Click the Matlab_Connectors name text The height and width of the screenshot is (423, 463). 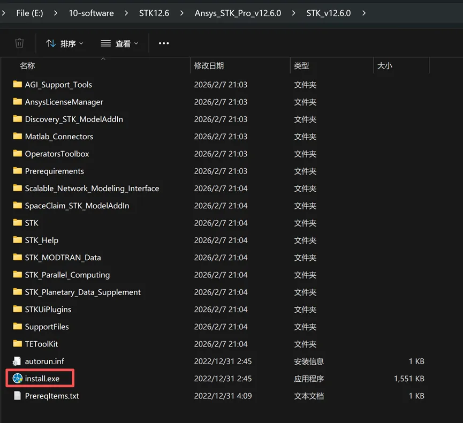59,137
